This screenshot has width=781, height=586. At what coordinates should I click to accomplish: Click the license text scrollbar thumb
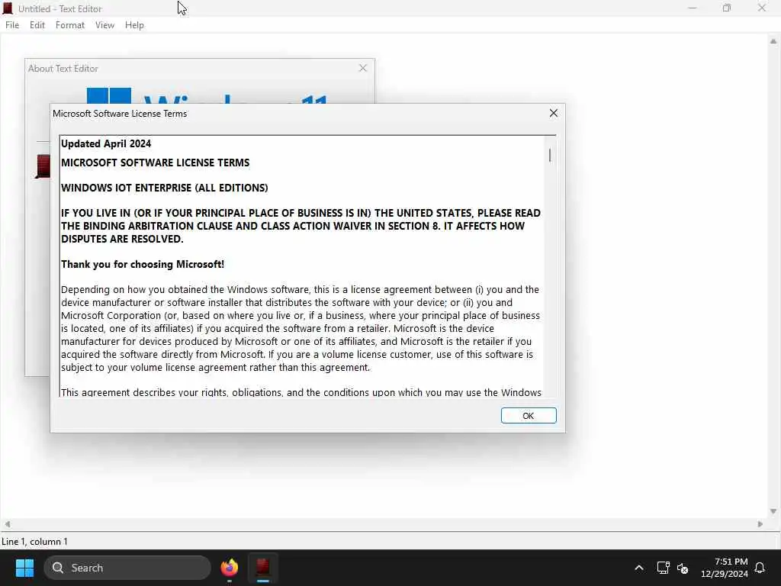pos(550,156)
